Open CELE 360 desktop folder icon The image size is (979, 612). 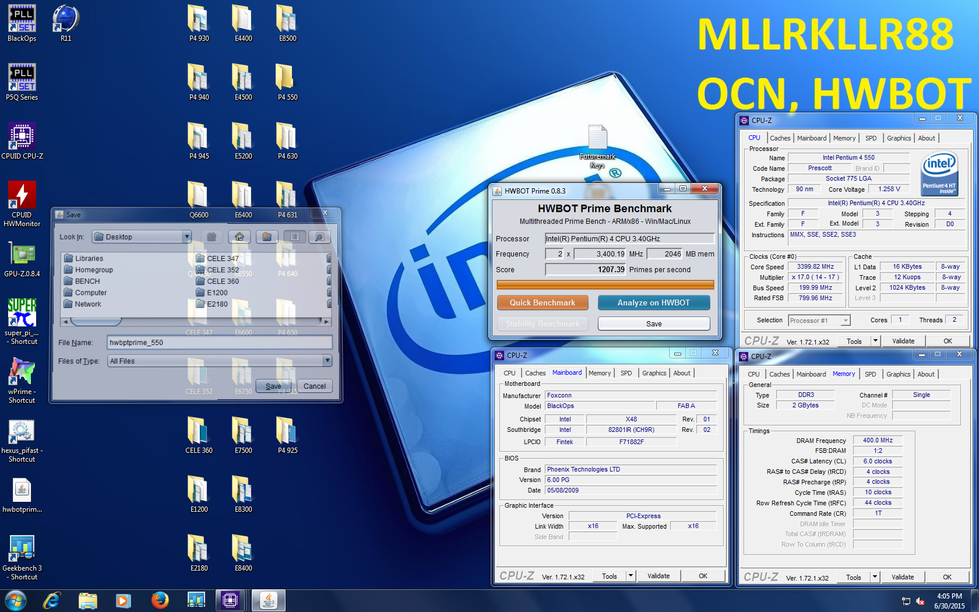point(199,436)
